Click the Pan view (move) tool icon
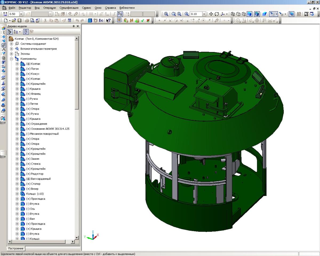The width and height of the screenshot is (320, 256). click(211, 14)
